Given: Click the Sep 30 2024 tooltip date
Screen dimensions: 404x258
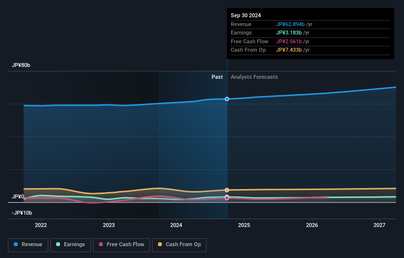Looking at the screenshot, I should (246, 15).
